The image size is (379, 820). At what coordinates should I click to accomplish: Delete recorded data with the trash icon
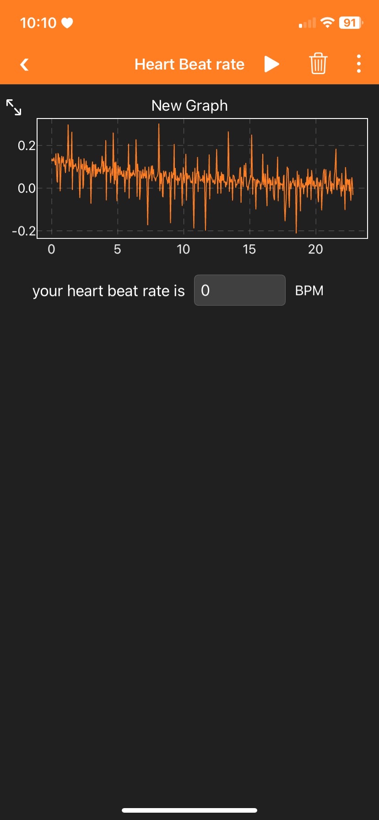tap(318, 64)
